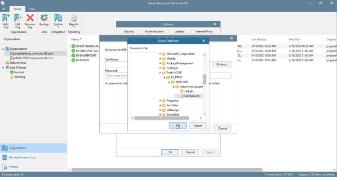Click OK in Select Certificate dialog
This screenshot has width=337, height=177.
pyautogui.click(x=178, y=125)
